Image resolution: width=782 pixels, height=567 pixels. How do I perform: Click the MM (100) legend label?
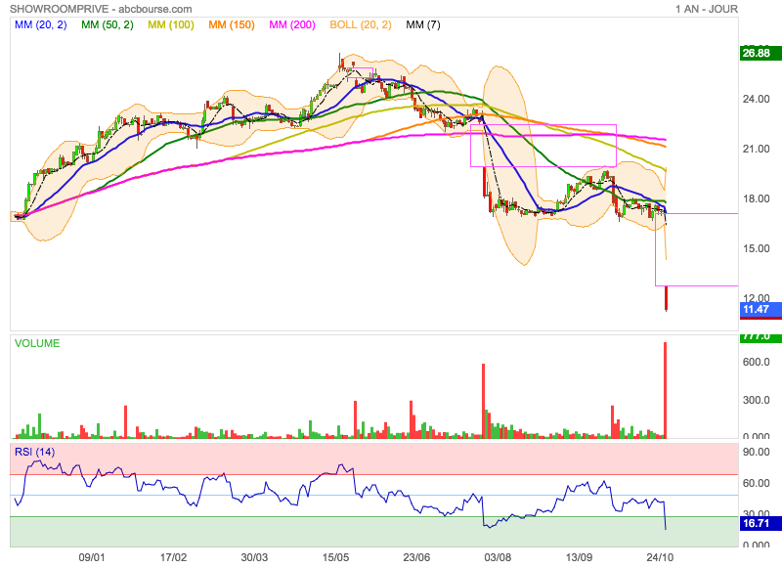point(170,24)
